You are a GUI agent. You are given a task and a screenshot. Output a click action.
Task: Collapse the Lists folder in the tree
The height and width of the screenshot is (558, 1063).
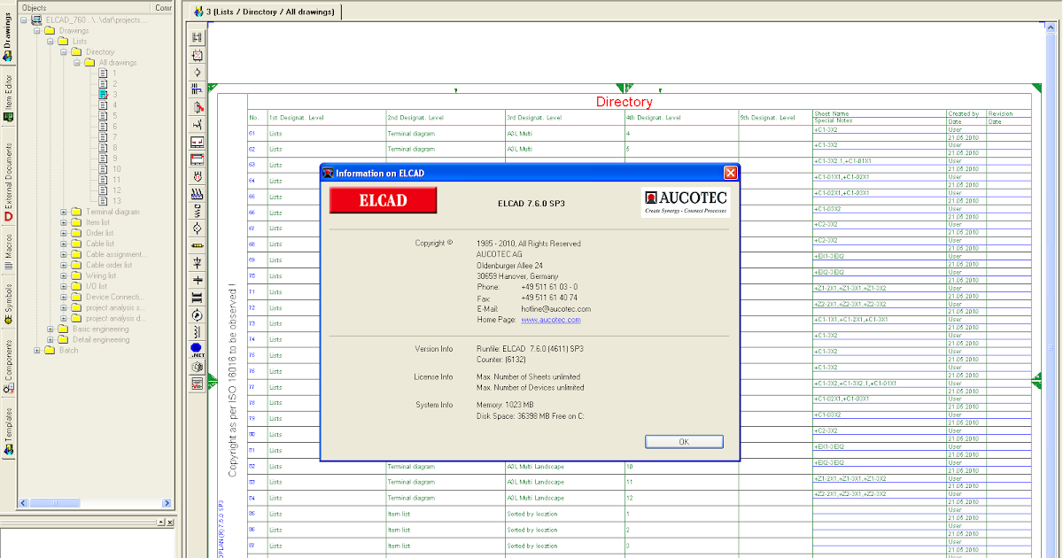click(50, 41)
